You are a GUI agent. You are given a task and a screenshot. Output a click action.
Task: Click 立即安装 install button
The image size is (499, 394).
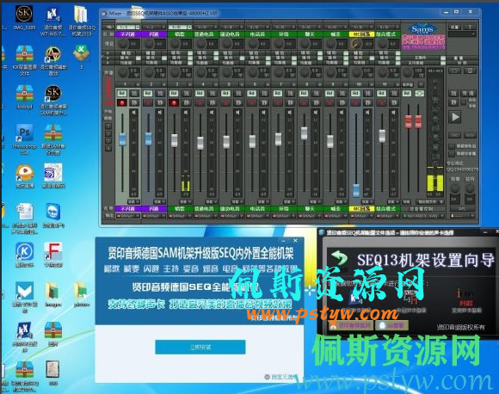(200, 347)
